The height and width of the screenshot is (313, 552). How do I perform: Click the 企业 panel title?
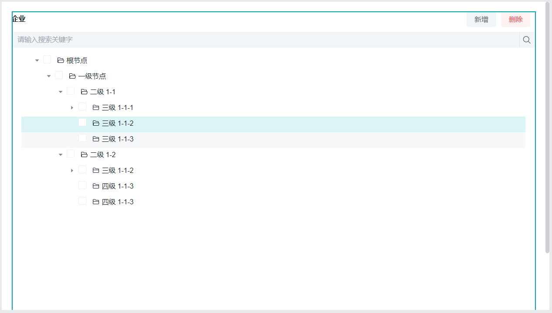pos(19,19)
